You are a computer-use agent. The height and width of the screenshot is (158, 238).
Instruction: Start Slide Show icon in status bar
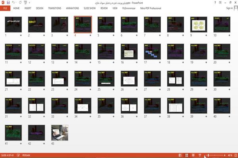click(x=200, y=155)
